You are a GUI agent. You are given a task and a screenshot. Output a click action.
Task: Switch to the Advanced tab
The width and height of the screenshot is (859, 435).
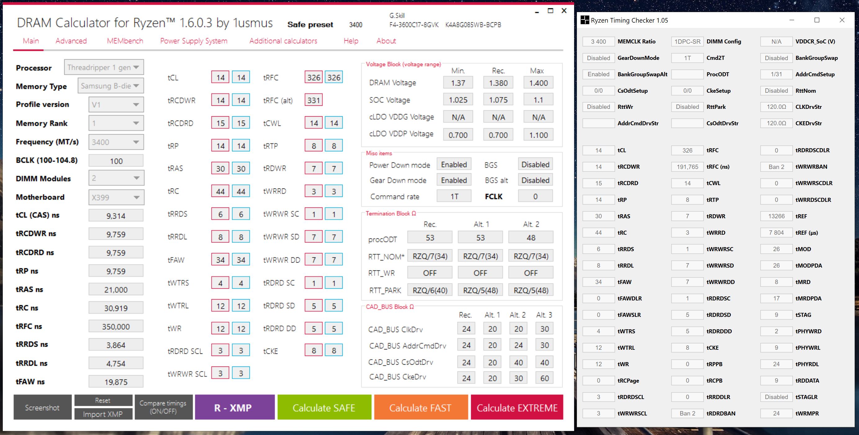71,41
